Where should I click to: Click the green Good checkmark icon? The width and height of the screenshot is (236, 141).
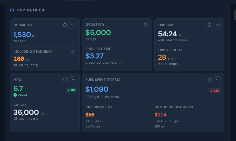coord(15,95)
